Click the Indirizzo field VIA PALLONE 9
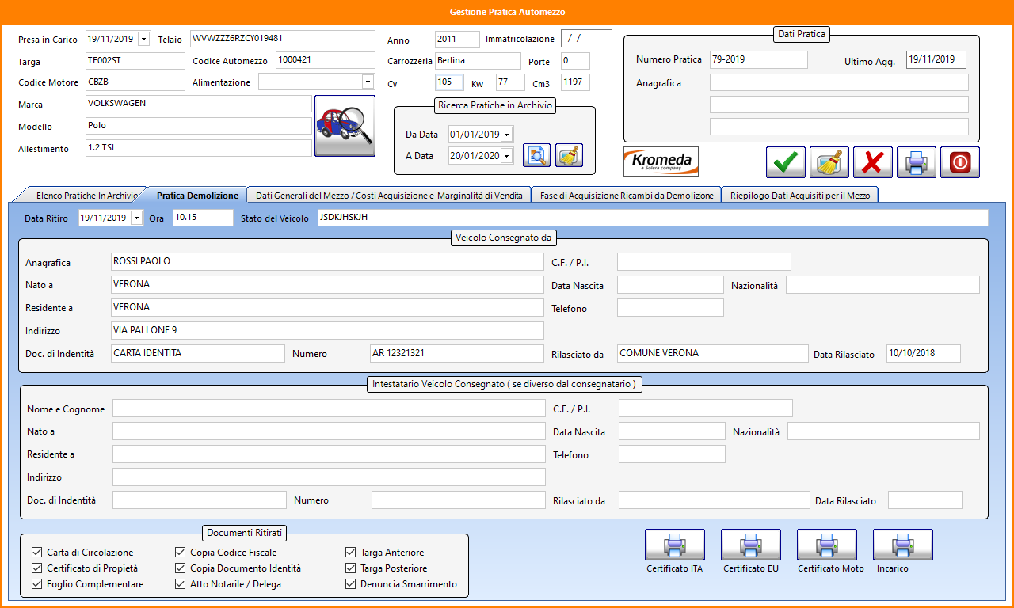1014x608 pixels. (x=327, y=331)
